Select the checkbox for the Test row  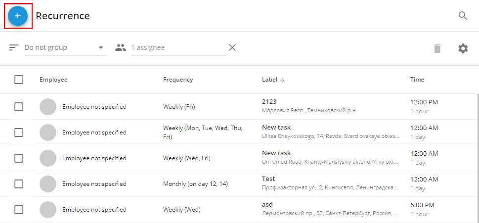19,183
